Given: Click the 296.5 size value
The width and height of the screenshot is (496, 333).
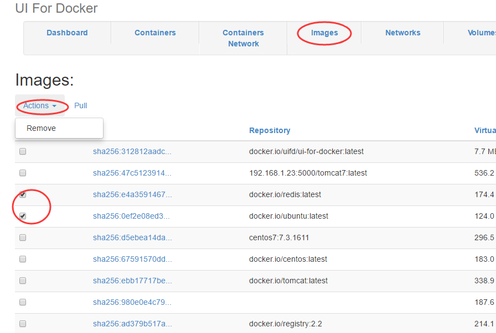Looking at the screenshot, I should [x=484, y=237].
